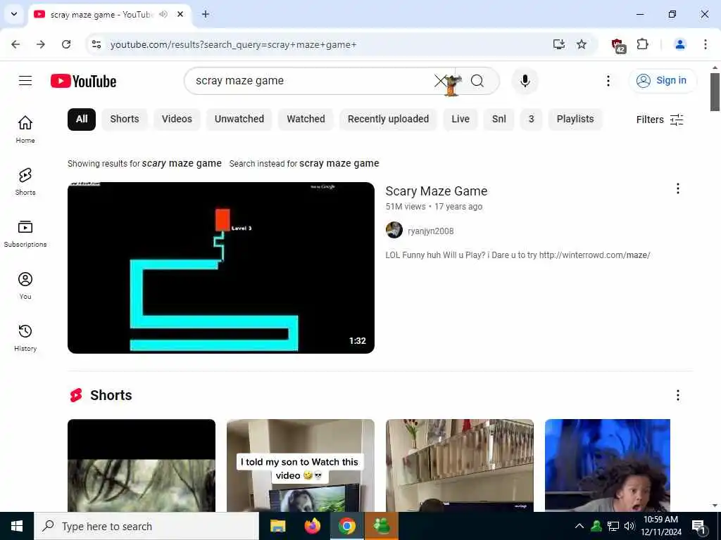This screenshot has width=721, height=540.
Task: Select the Watched filter chip
Action: (x=306, y=119)
